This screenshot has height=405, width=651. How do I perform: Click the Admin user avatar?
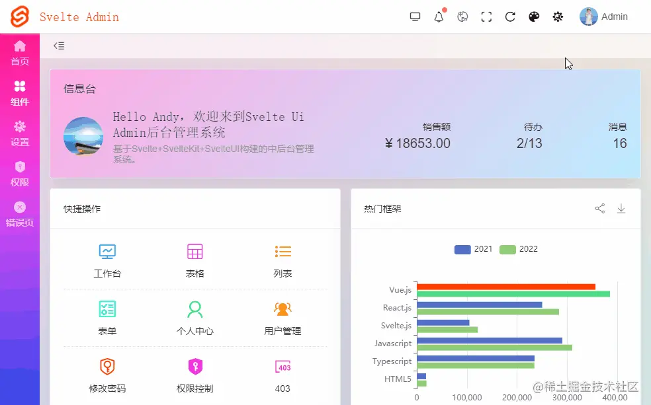point(589,17)
